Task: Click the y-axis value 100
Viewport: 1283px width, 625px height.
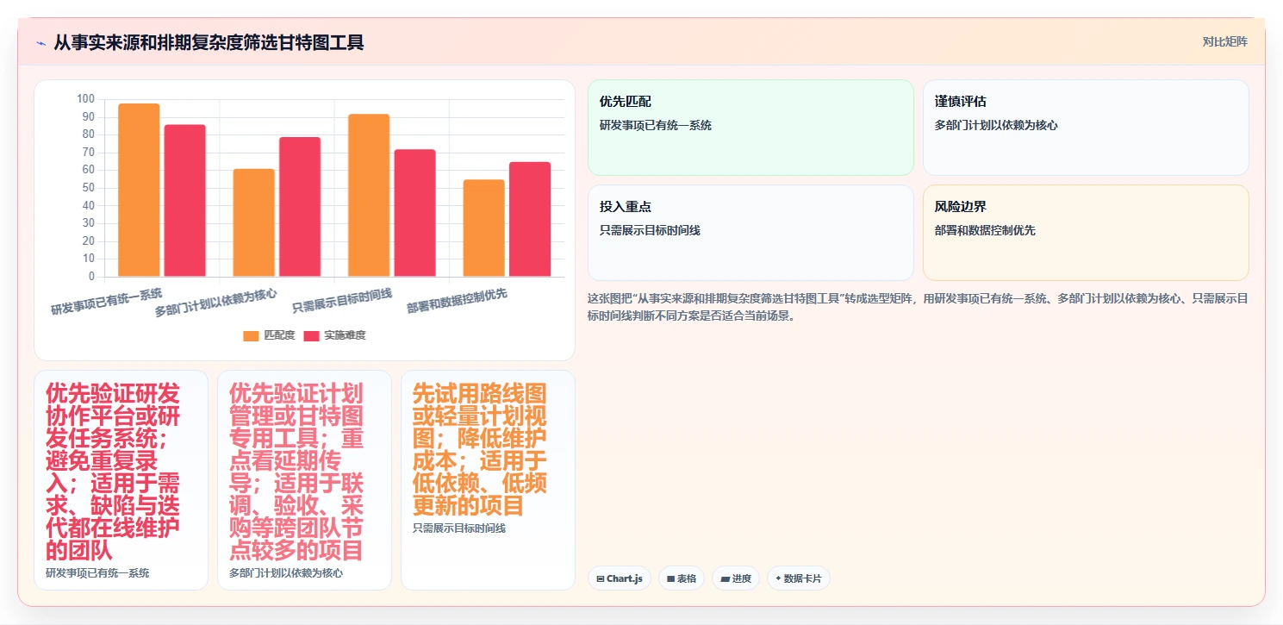Action: point(85,99)
